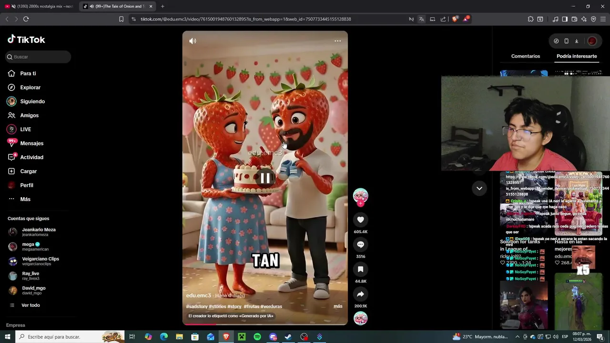
Task: Switch to the Podría interesarte tab
Action: (577, 56)
